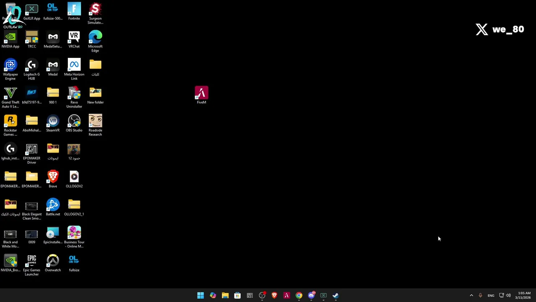The height and width of the screenshot is (302, 536).
Task: Switch to Discord on the taskbar
Action: tap(311, 295)
